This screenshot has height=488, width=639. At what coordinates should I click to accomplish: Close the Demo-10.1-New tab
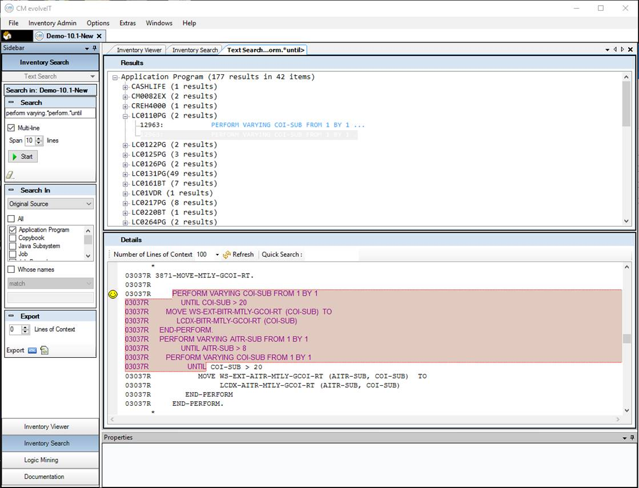[x=99, y=36]
